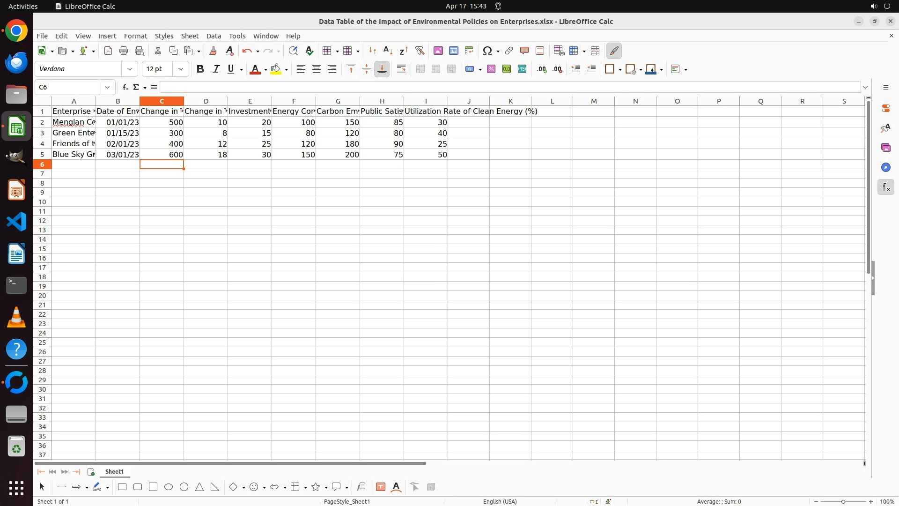The height and width of the screenshot is (506, 899).
Task: Expand the Verdana font name dropdown
Action: pyautogui.click(x=130, y=69)
